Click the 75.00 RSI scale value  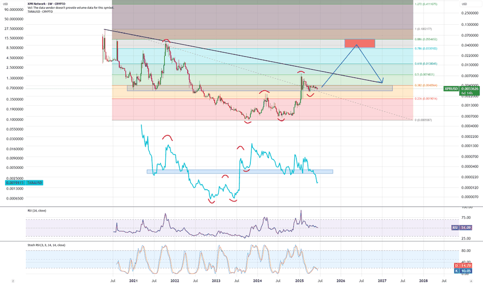[x=466, y=218]
